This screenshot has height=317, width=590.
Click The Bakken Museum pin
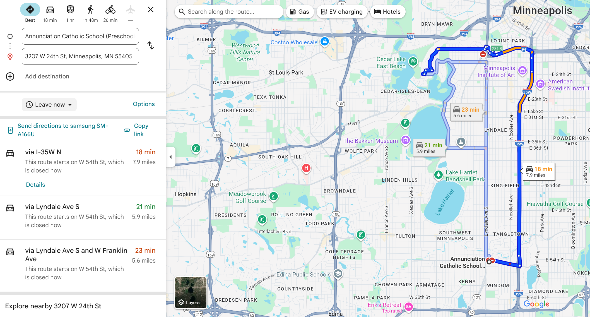click(x=406, y=140)
